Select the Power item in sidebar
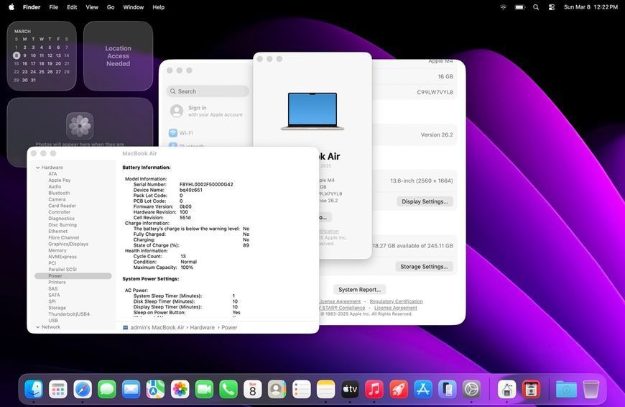 coord(73,275)
